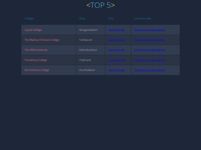Select the Loyola College name cell
This screenshot has width=201, height=150.
click(x=49, y=30)
